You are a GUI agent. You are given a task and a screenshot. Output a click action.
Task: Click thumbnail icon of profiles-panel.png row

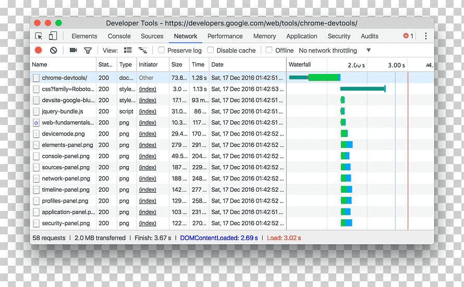coord(36,201)
